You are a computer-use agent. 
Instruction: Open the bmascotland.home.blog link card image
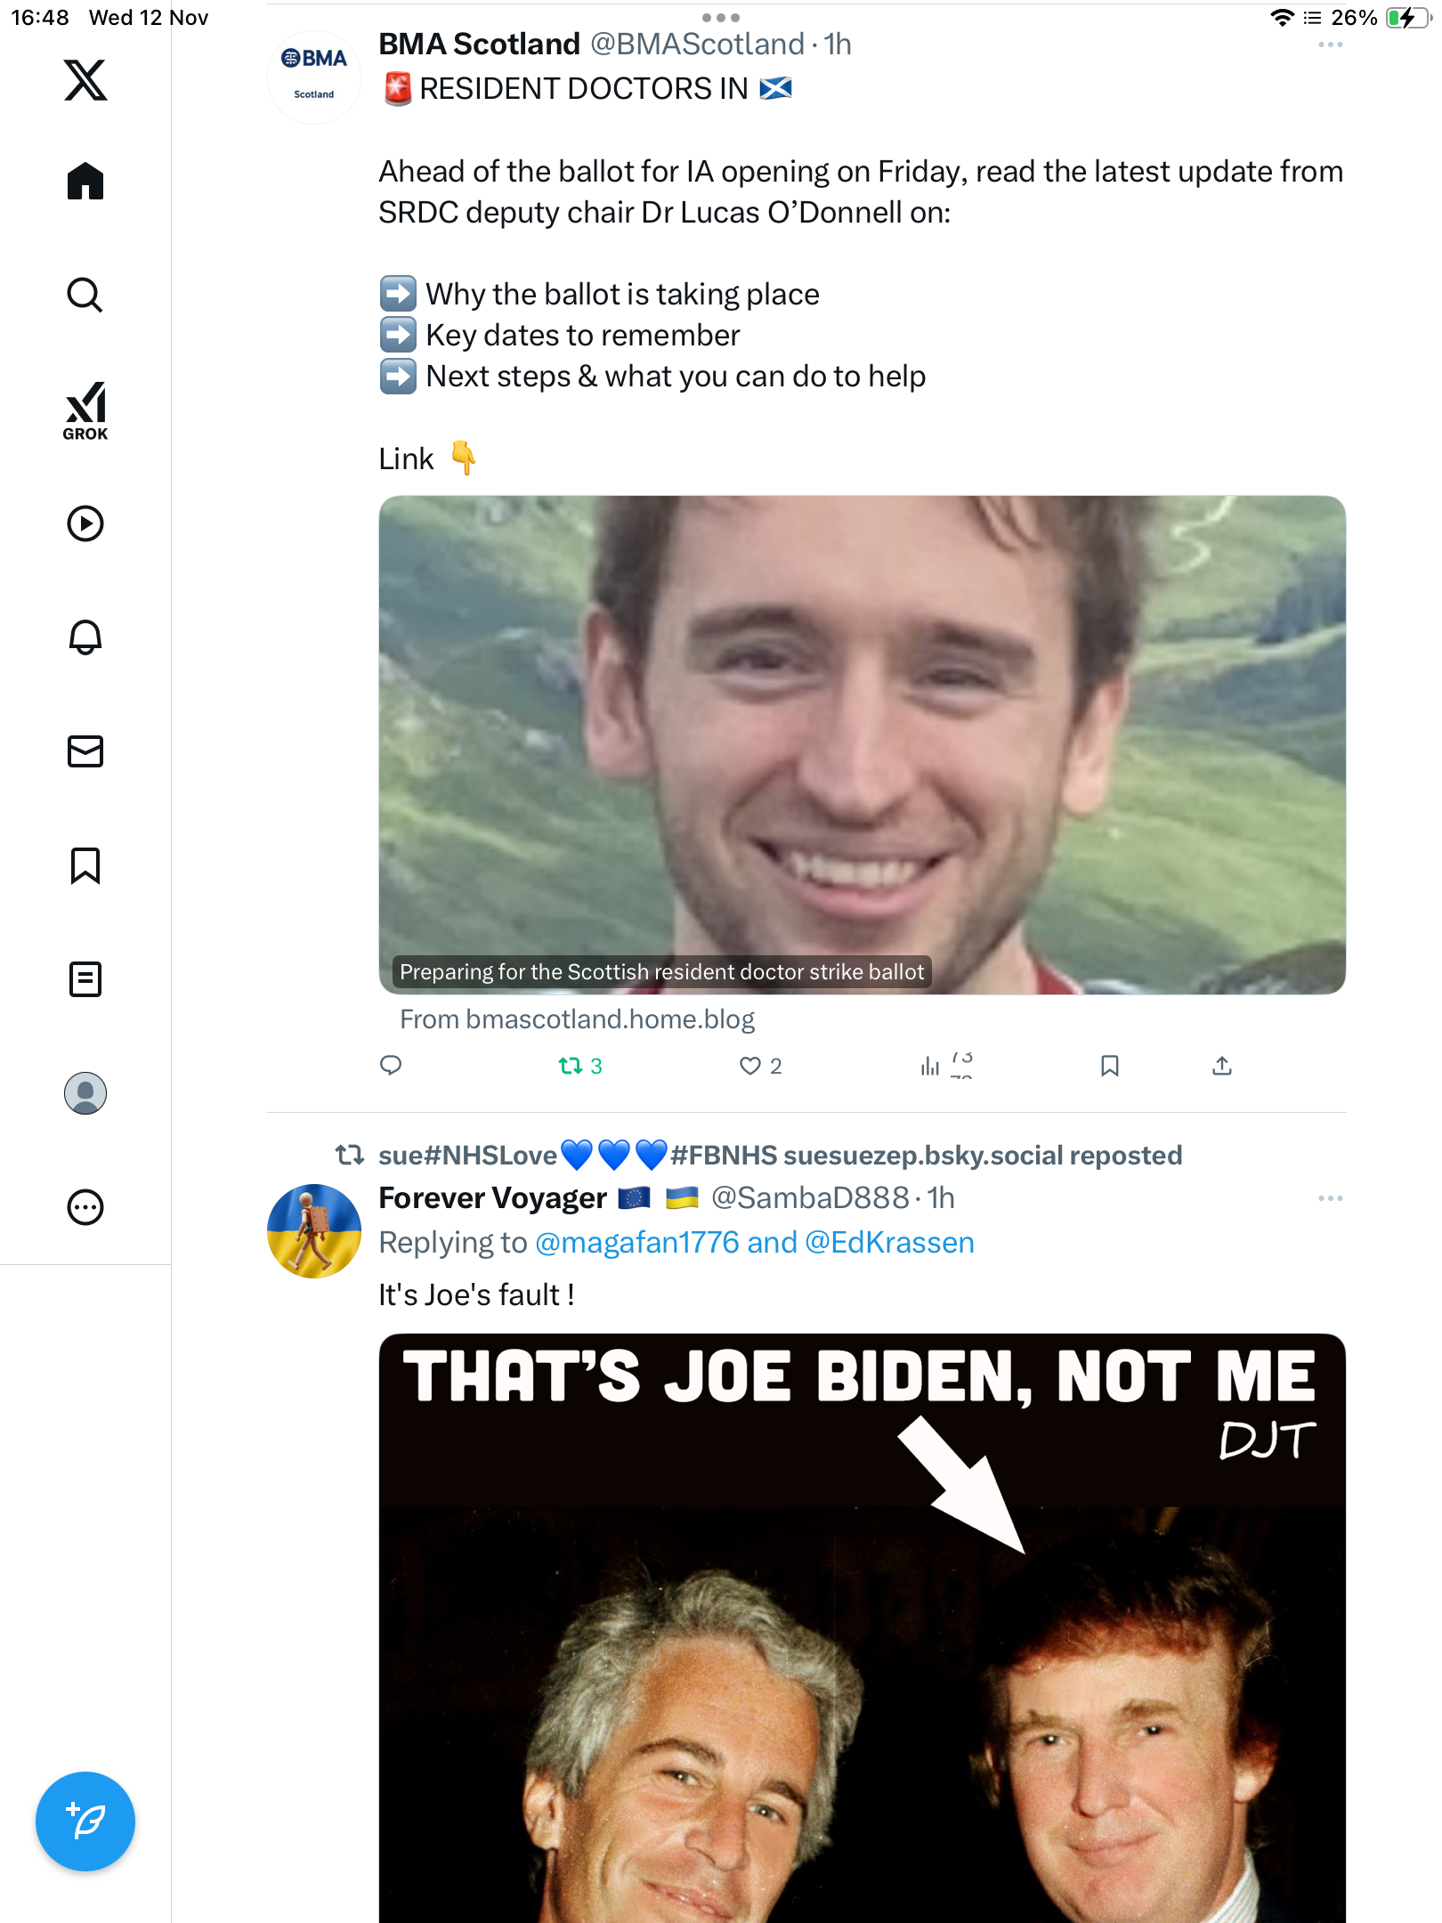[x=862, y=744]
